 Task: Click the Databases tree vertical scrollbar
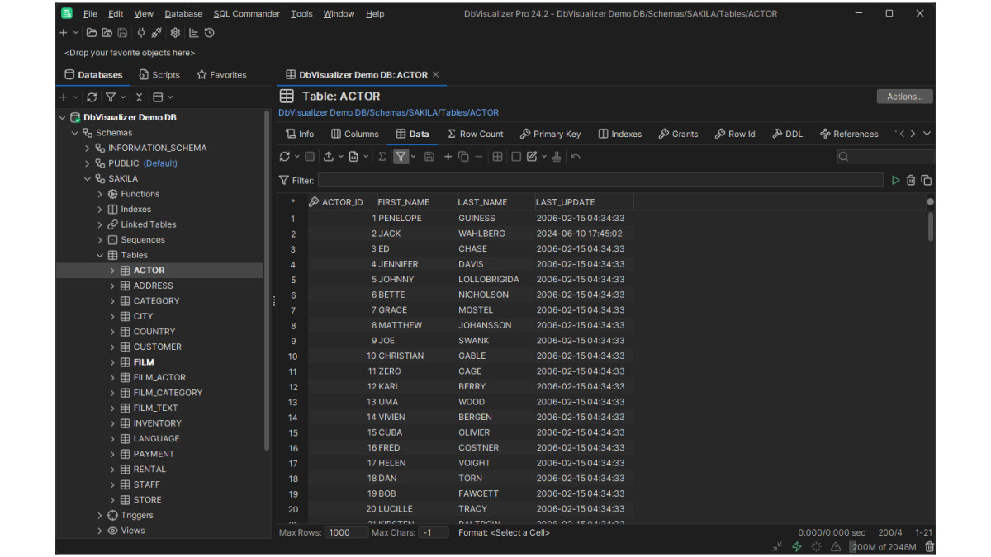pyautogui.click(x=267, y=281)
